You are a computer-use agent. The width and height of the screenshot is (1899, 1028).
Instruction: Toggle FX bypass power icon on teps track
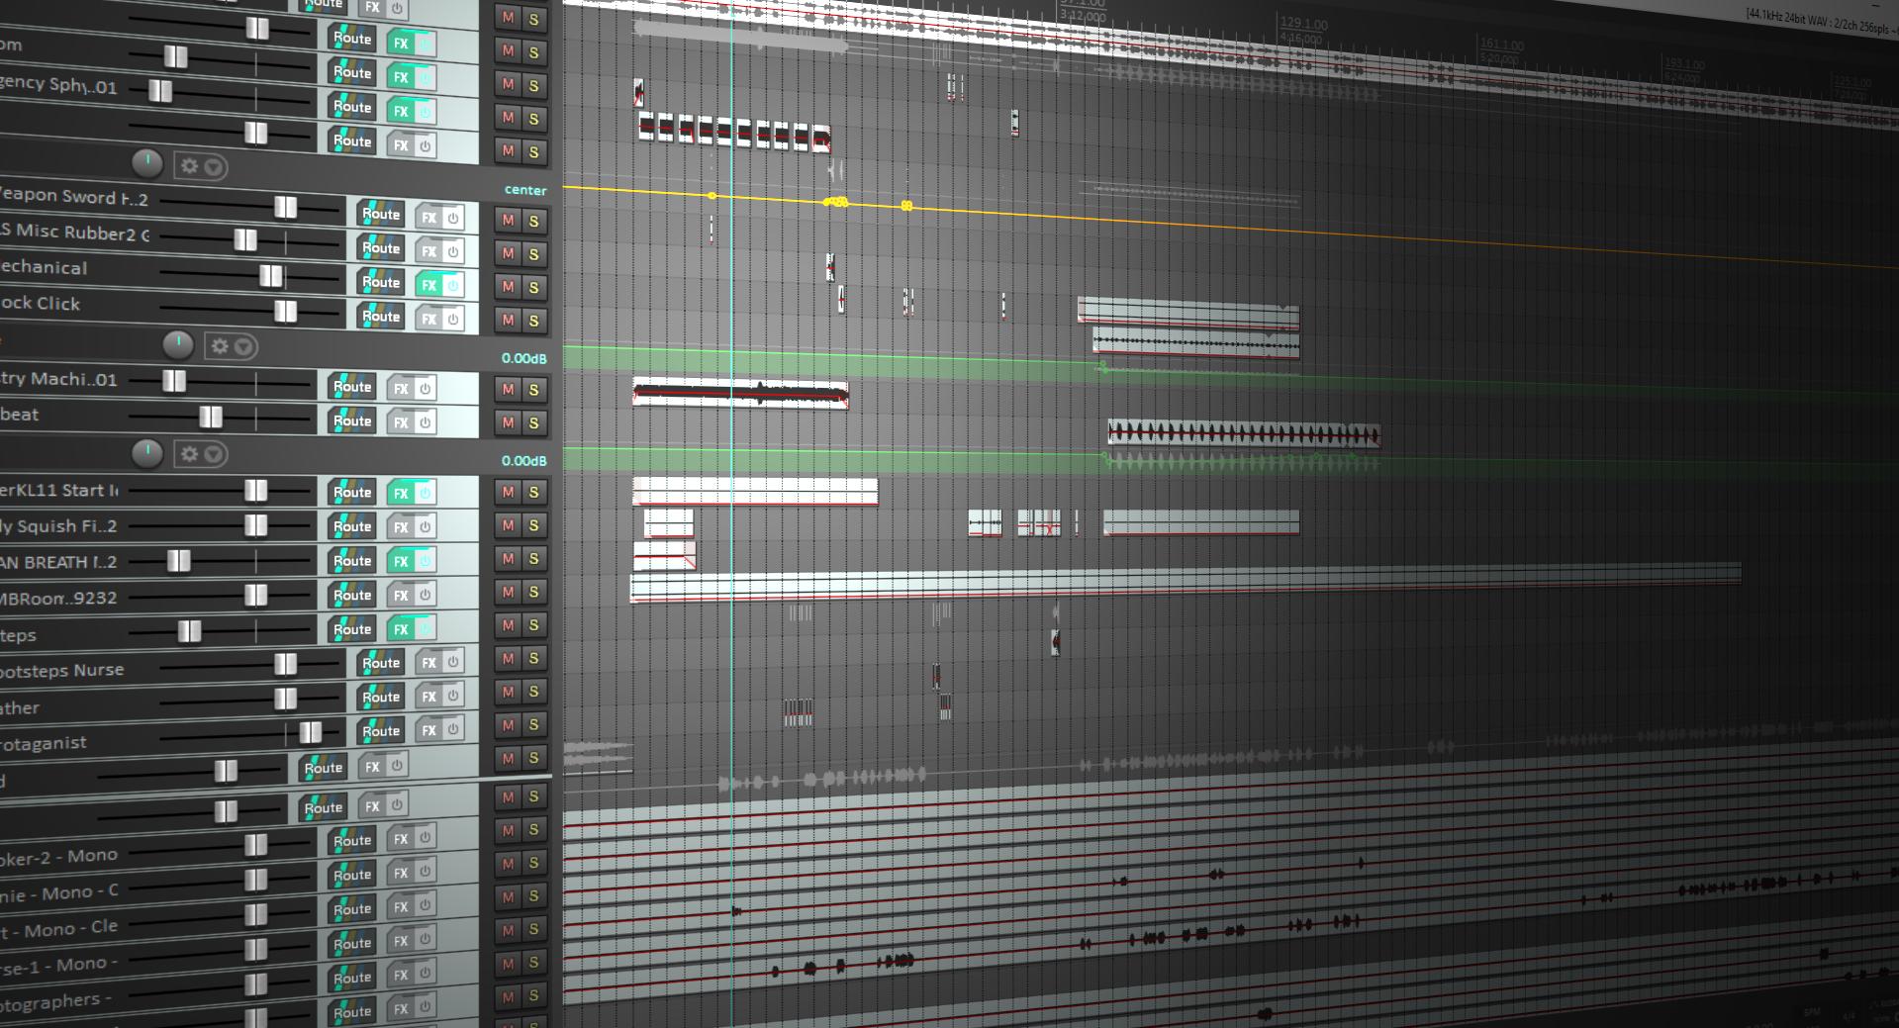pos(425,627)
